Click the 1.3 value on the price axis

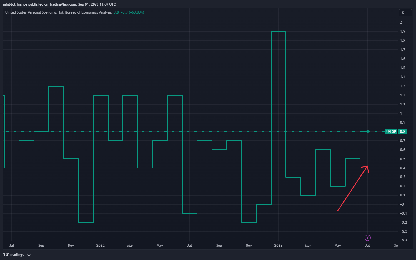click(x=402, y=86)
